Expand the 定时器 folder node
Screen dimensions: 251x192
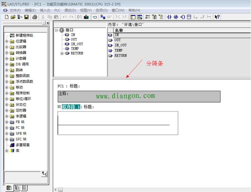click(7, 111)
